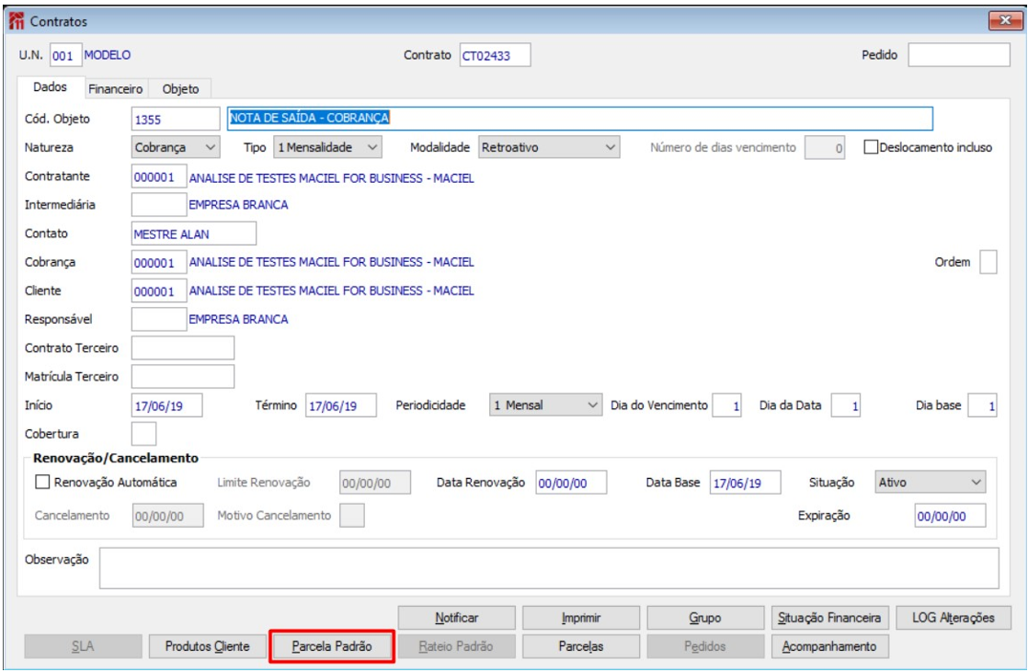Open the Periodicidade Mensal dropdown
Image resolution: width=1028 pixels, height=672 pixels.
[545, 405]
